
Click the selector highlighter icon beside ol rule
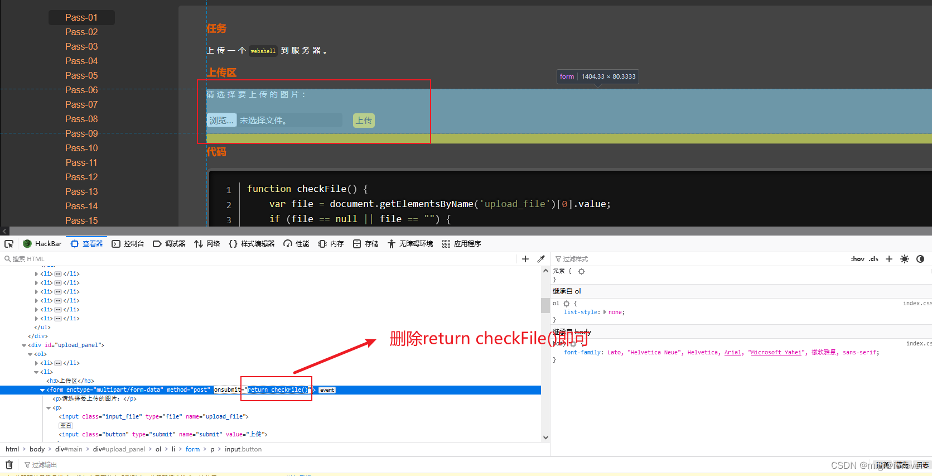coord(567,304)
